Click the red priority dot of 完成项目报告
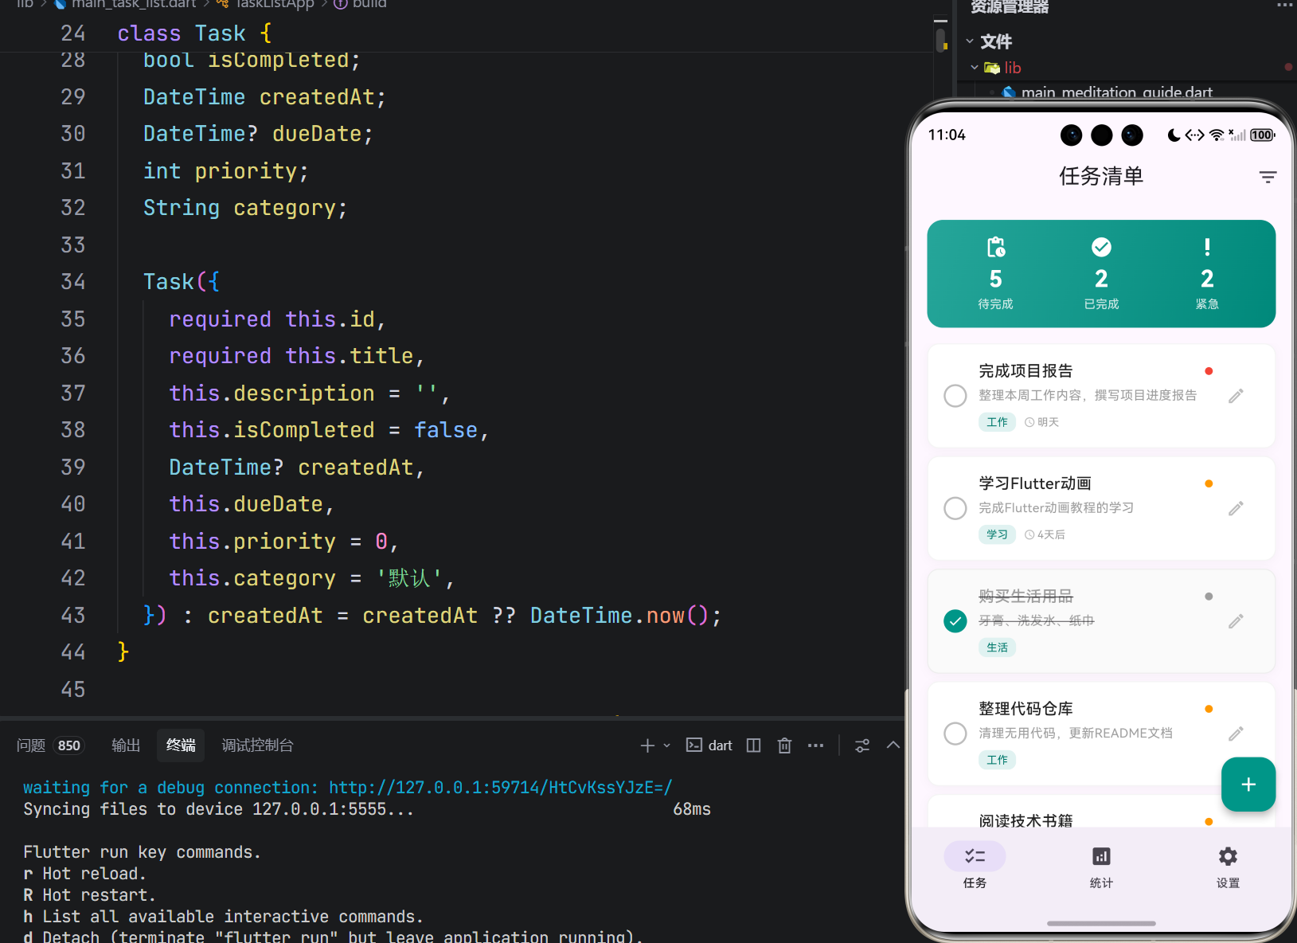The width and height of the screenshot is (1297, 943). [x=1209, y=371]
